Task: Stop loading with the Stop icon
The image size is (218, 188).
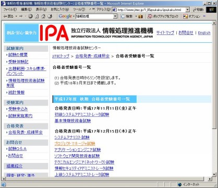Action: 30,16
